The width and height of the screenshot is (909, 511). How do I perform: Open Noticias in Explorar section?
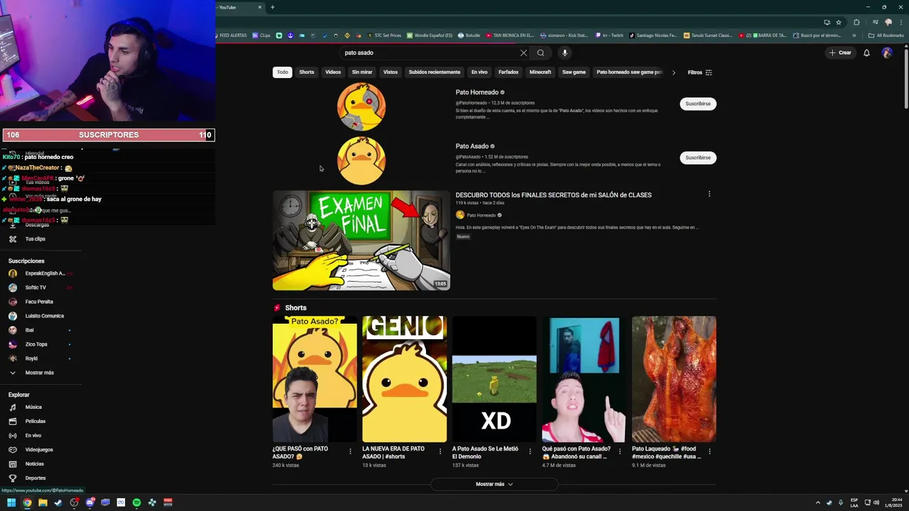tap(35, 464)
